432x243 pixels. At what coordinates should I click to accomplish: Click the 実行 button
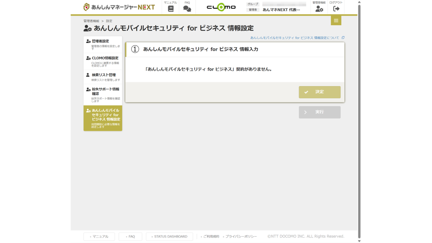320,112
